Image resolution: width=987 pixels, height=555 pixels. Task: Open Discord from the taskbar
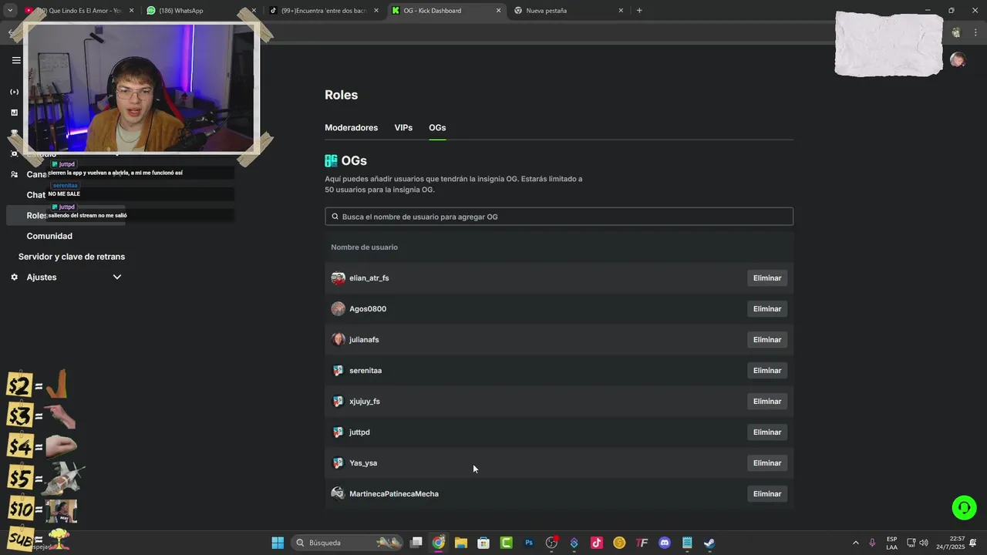click(x=665, y=543)
